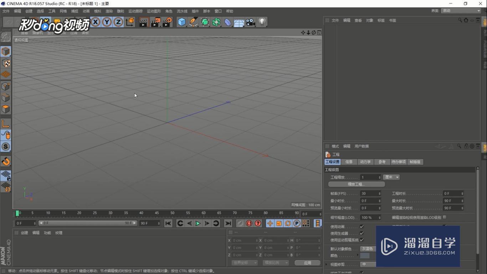
Task: Open the 界面 layout dropdown 启动
Action: [x=461, y=11]
